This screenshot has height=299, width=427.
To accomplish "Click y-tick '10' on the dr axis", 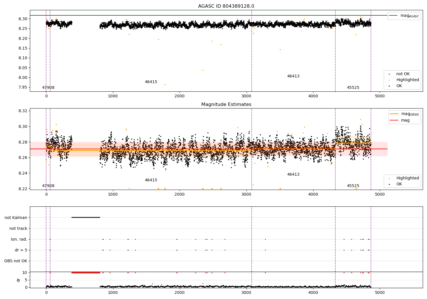I will [25, 273].
